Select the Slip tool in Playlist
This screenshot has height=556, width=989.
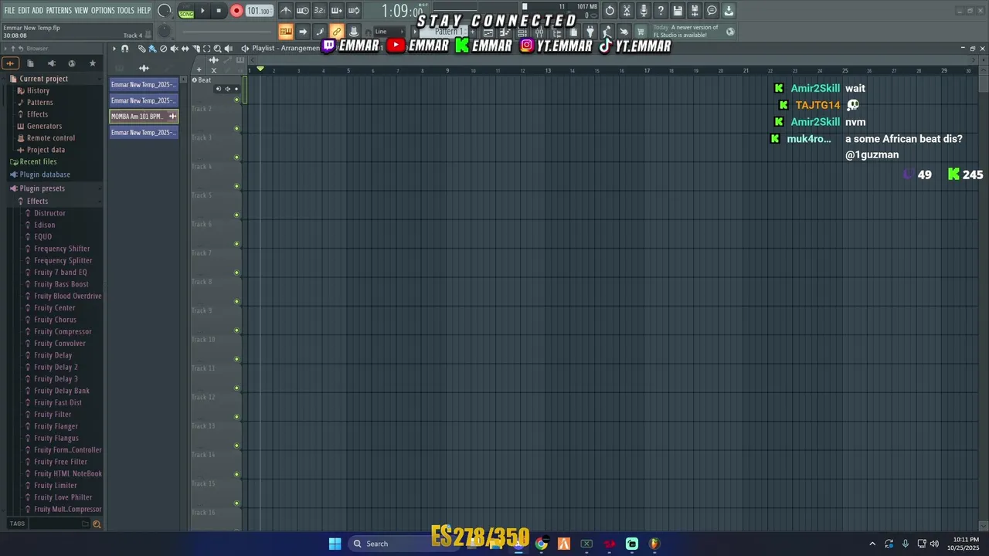185,49
